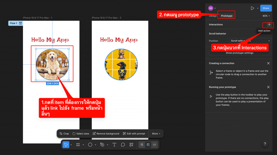Select the Move tool in toolbar
Viewport: 277px width, 155px height.
pos(66,145)
